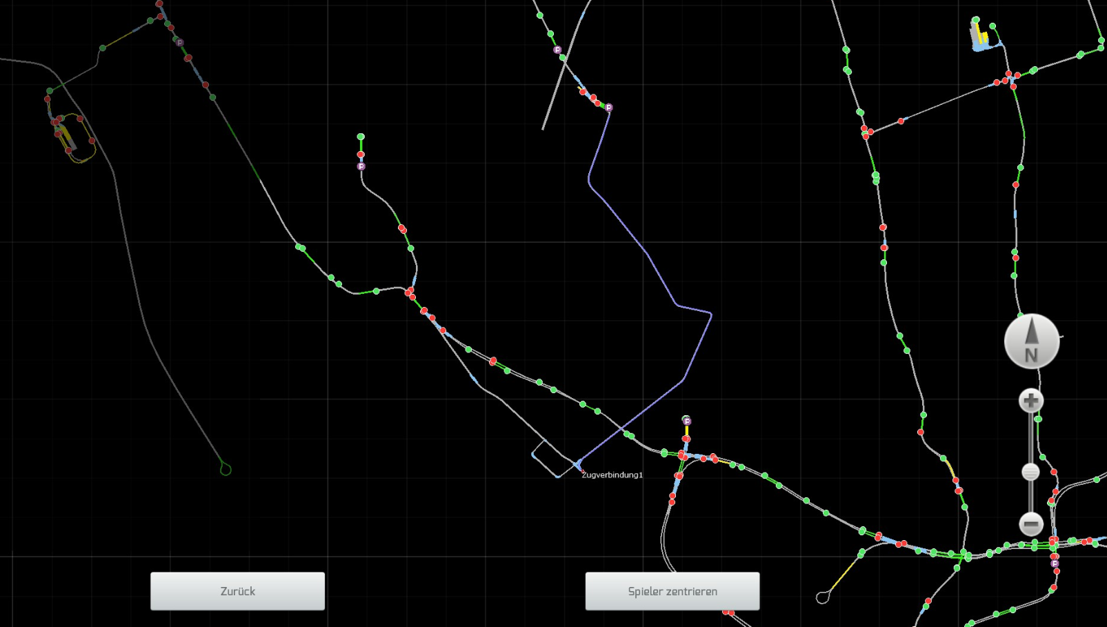This screenshot has height=627, width=1107.
Task: Click the north compass icon
Action: point(1031,341)
